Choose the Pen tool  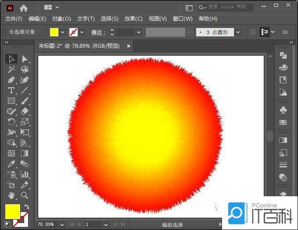point(11,80)
